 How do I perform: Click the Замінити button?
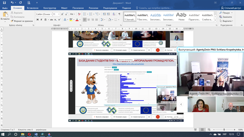225,17
